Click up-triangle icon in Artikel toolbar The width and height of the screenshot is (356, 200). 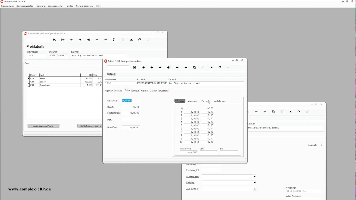coord(212,67)
